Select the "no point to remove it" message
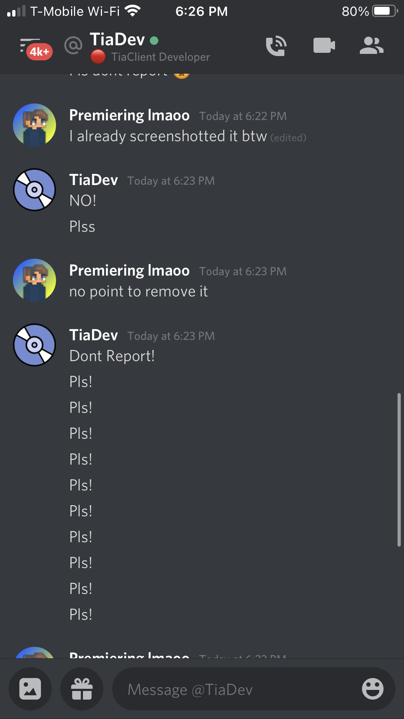 (x=139, y=291)
